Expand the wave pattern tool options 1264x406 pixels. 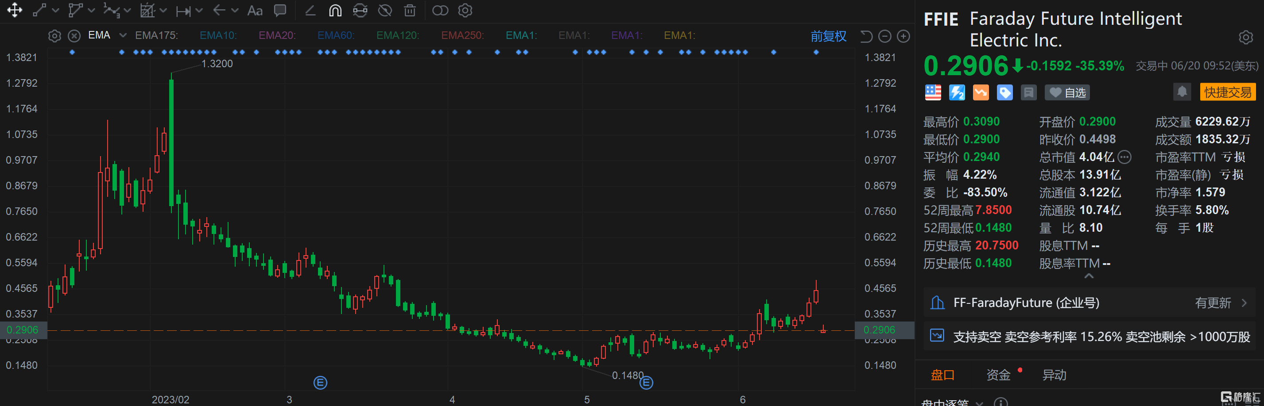coord(128,10)
